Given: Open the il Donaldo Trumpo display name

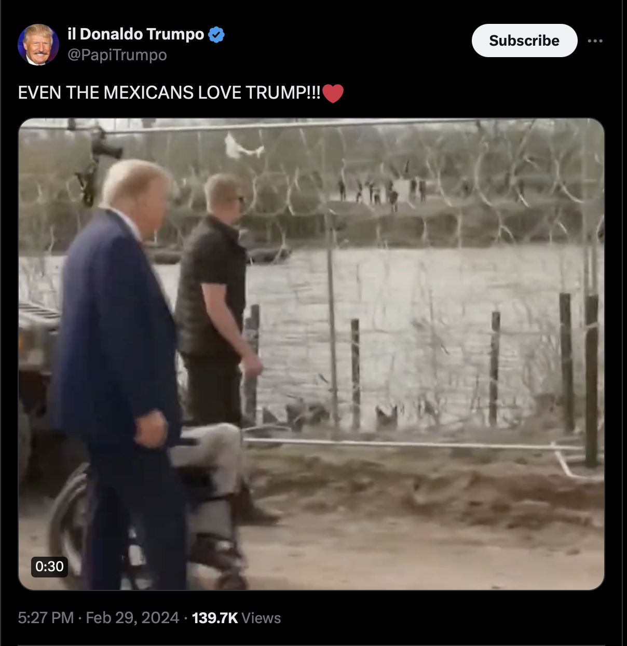Looking at the screenshot, I should pyautogui.click(x=136, y=34).
